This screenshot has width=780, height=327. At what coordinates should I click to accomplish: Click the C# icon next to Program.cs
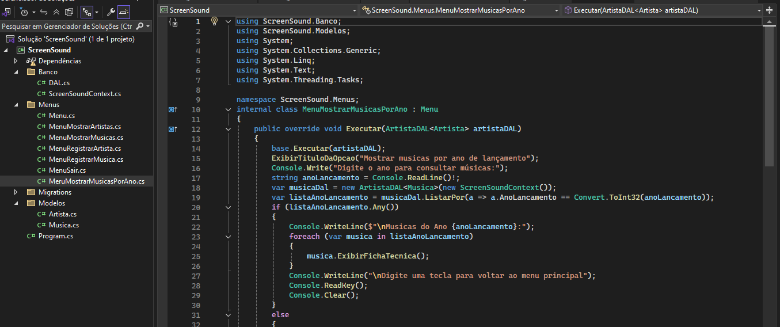point(31,236)
